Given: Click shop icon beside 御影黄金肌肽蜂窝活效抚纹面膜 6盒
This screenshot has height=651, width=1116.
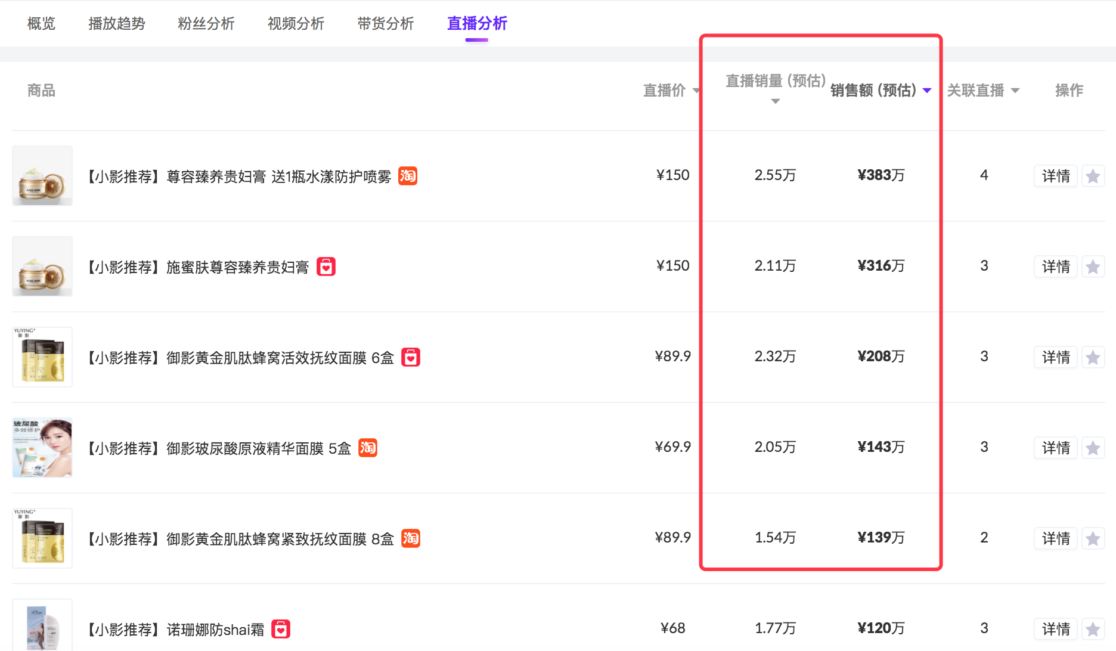Looking at the screenshot, I should point(411,357).
